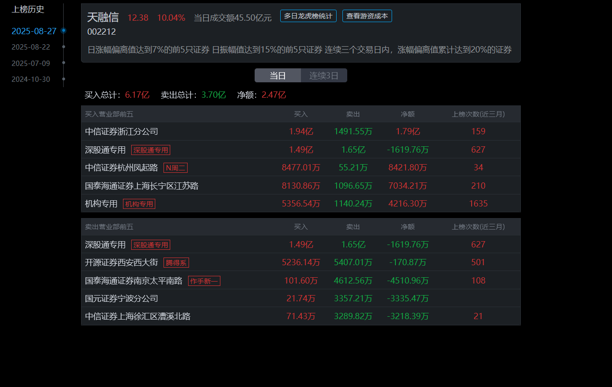The height and width of the screenshot is (387, 612).
Task: Click 卖出营业部前五 table header
Action: (109, 227)
